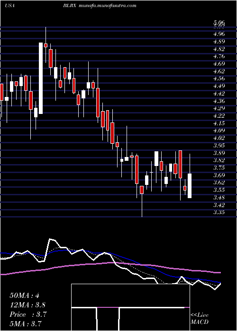Click the 4.82 price axis label
The image size is (237, 331).
219,49
